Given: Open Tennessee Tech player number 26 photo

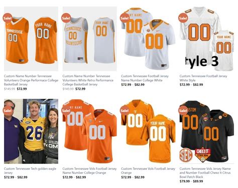Looking at the screenshot, I should point(31,131).
